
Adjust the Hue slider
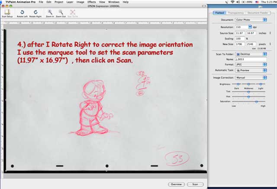coord(248,97)
